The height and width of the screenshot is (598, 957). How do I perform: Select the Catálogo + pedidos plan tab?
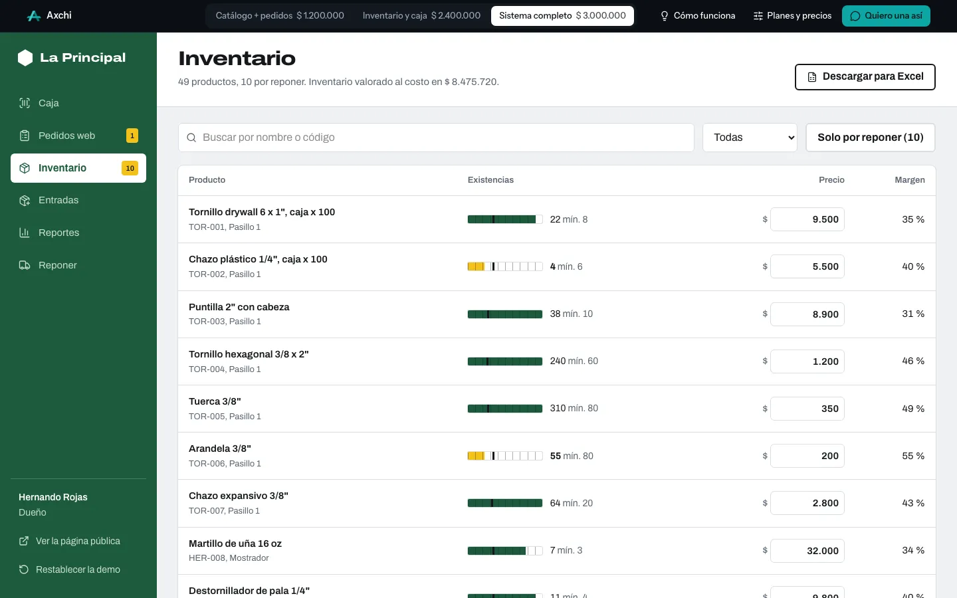tap(280, 15)
